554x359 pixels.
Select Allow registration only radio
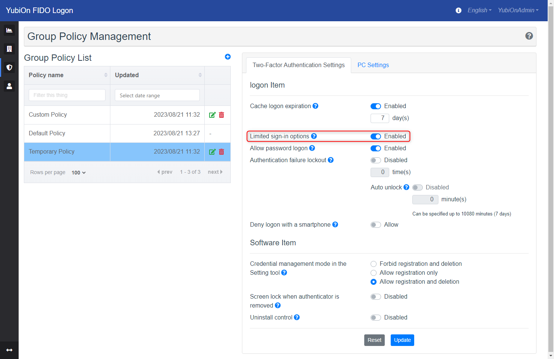tap(374, 273)
